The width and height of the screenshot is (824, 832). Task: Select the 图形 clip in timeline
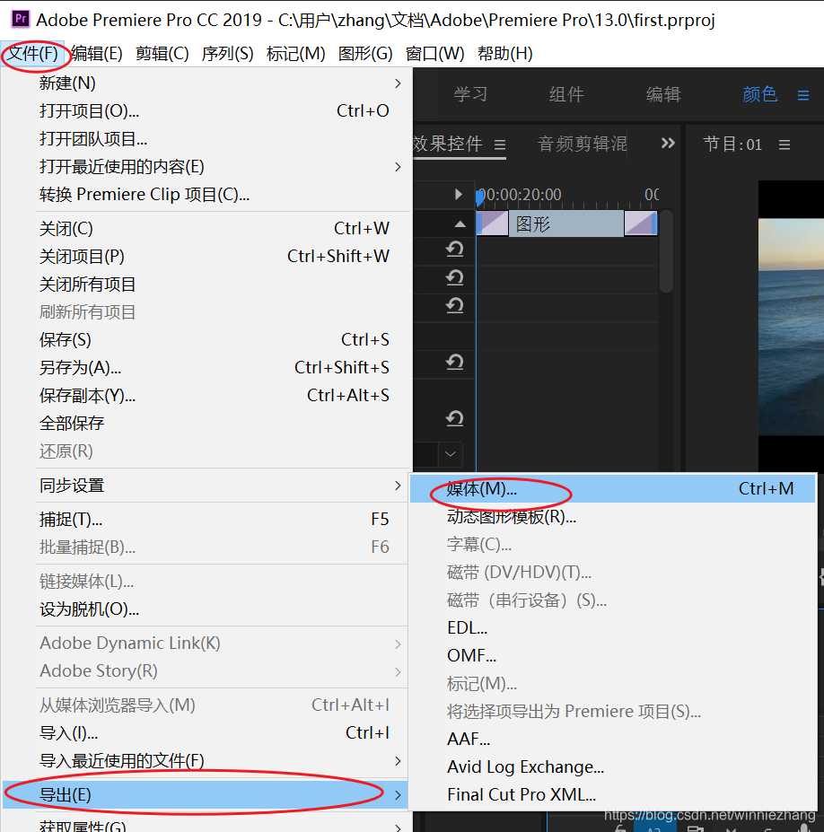tap(566, 223)
